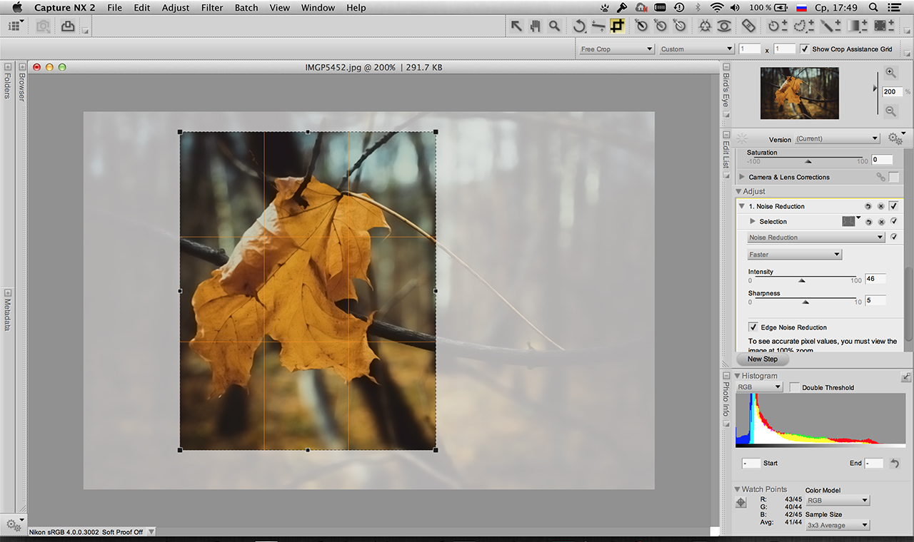Activate the Zoom magnifier tool
Image resolution: width=914 pixels, height=542 pixels.
tap(554, 26)
